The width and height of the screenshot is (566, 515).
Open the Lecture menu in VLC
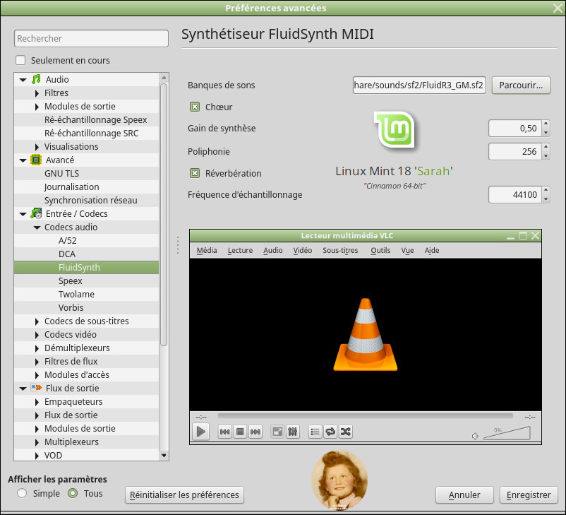tap(240, 250)
